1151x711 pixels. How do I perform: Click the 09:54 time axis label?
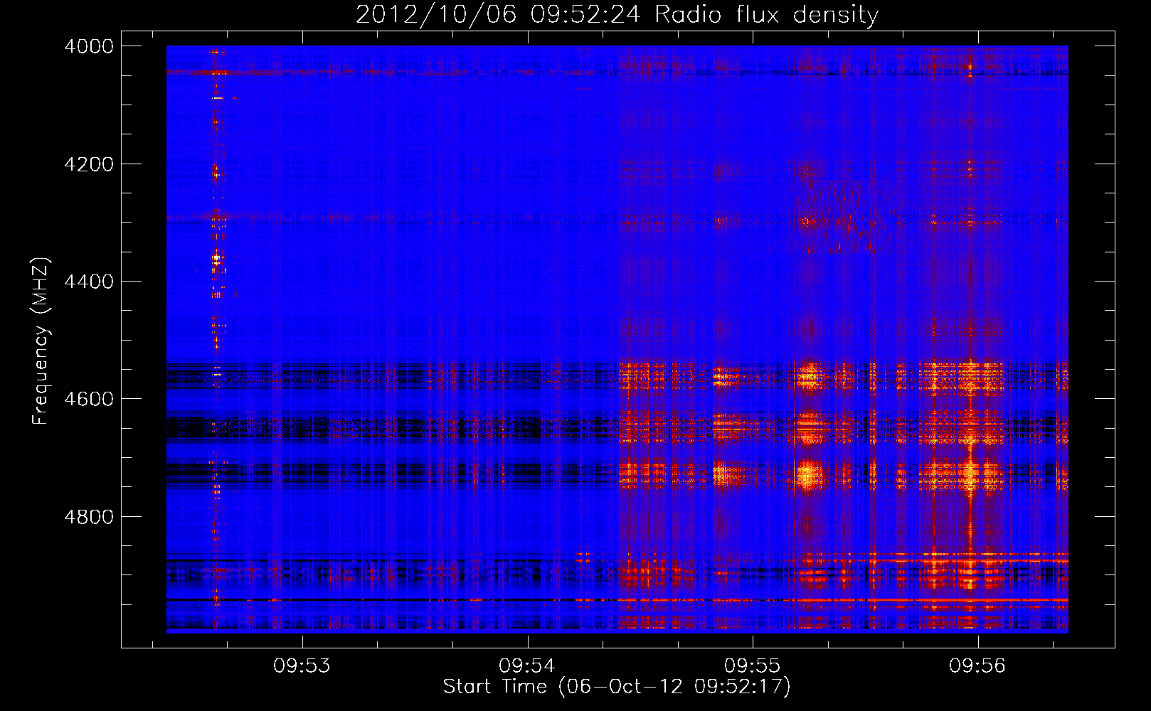527,665
